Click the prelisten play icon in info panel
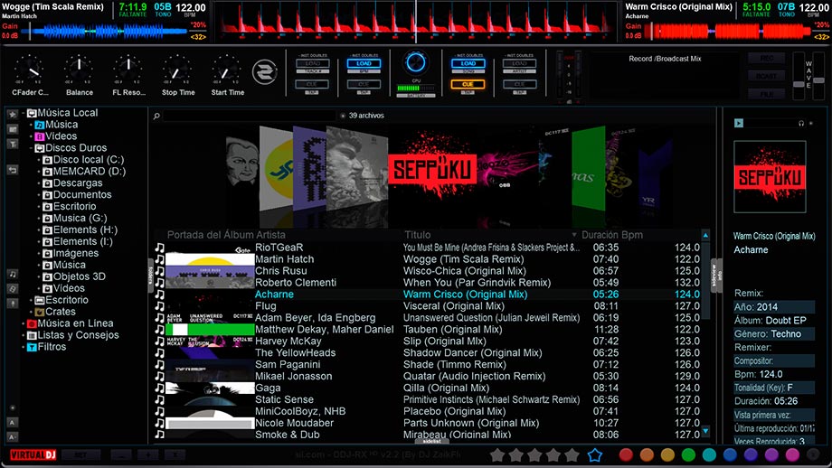The width and height of the screenshot is (832, 468). [x=739, y=123]
